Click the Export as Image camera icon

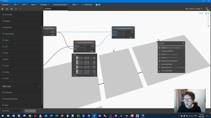point(187,9)
